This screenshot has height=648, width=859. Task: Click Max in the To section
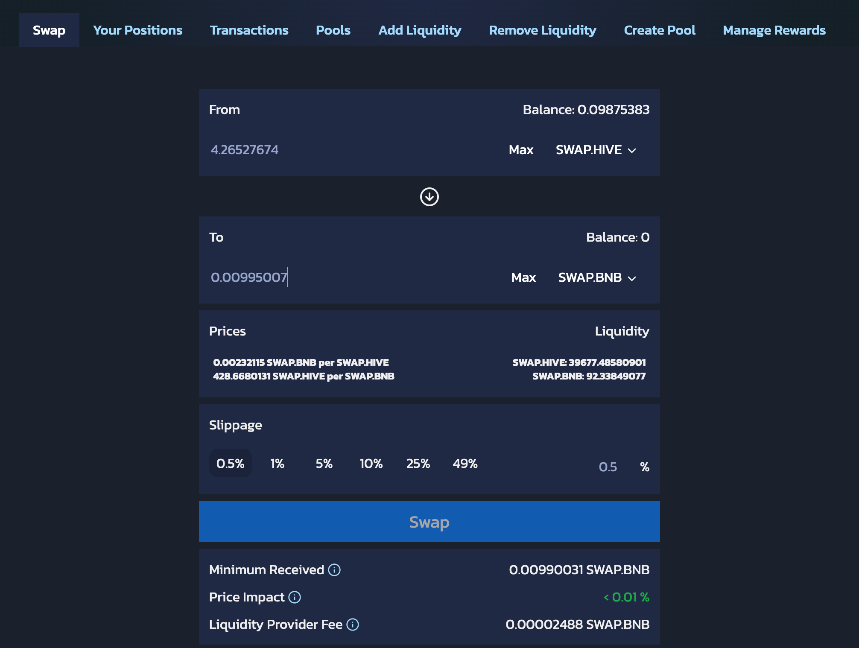[523, 277]
